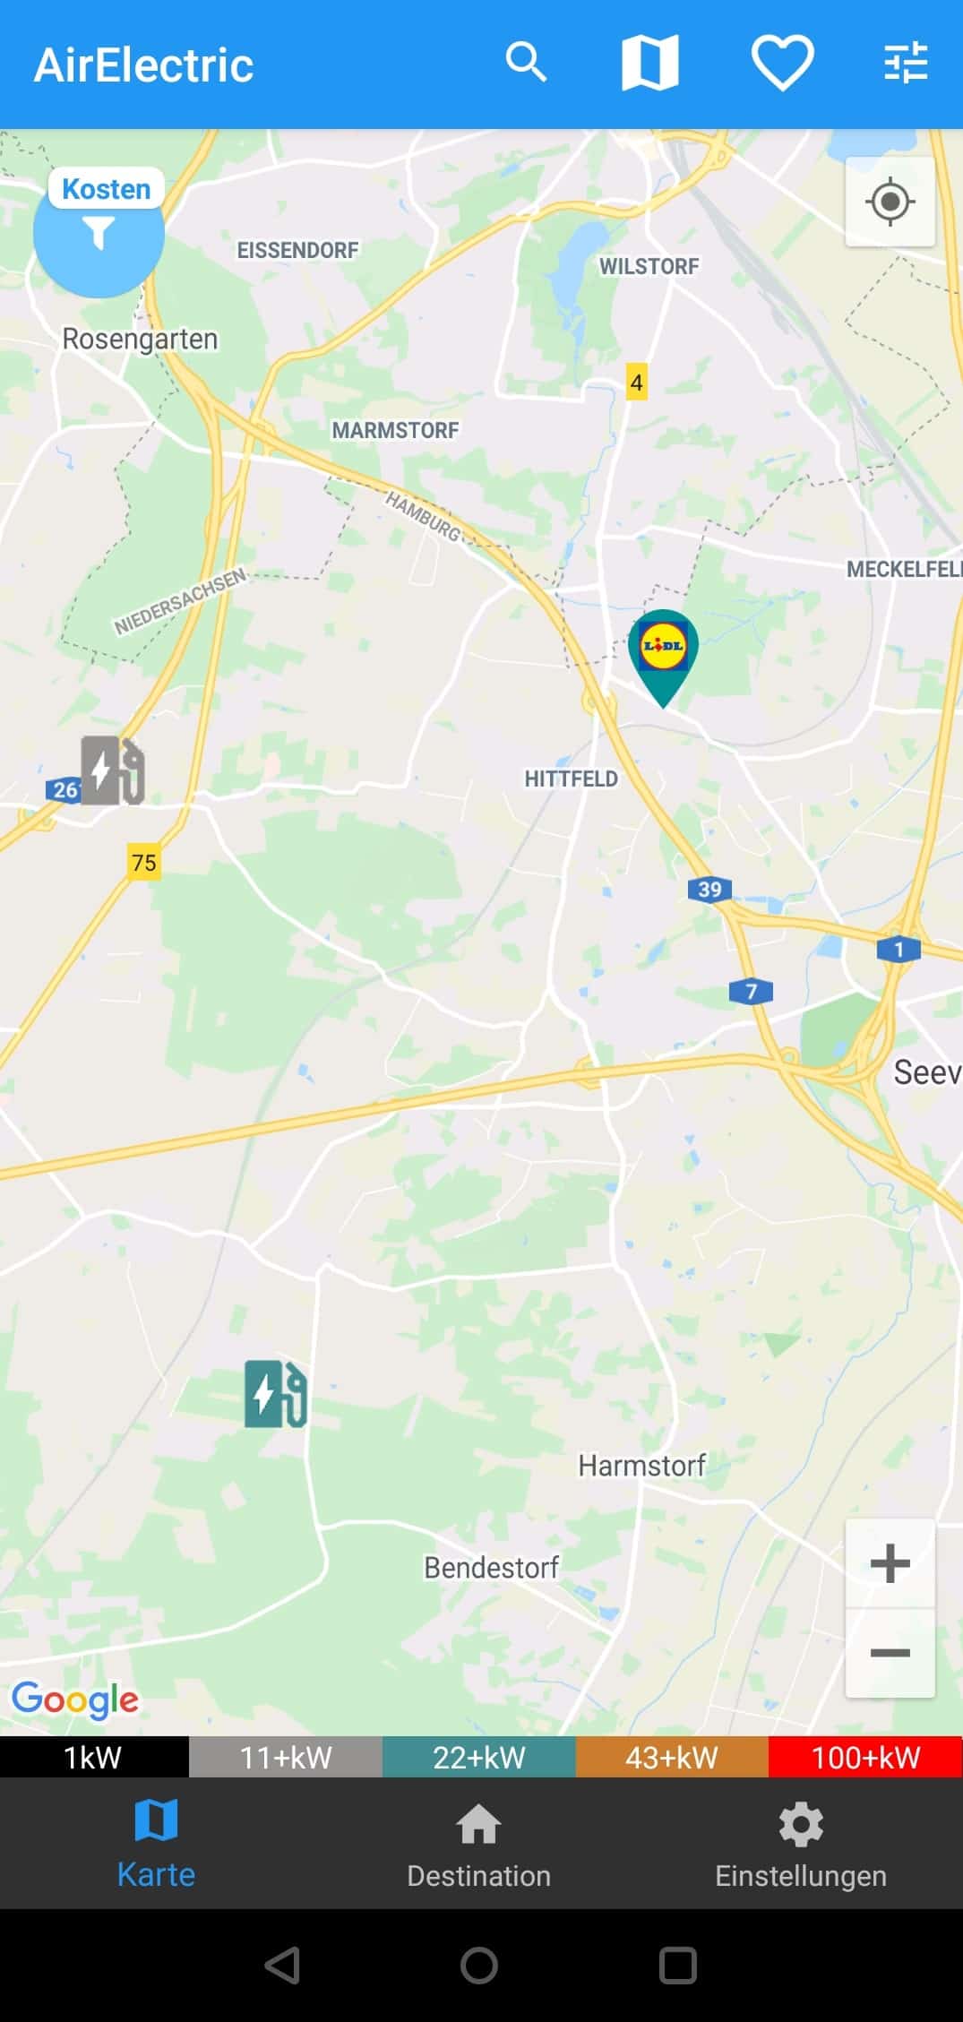963x2022 pixels.
Task: Tap the 22+kW teal legend swatch
Action: point(479,1757)
